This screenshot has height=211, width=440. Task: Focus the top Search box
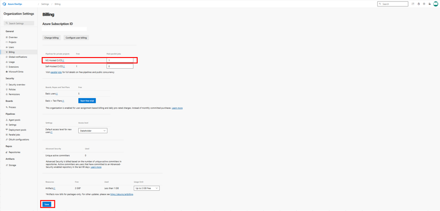[x=393, y=4]
